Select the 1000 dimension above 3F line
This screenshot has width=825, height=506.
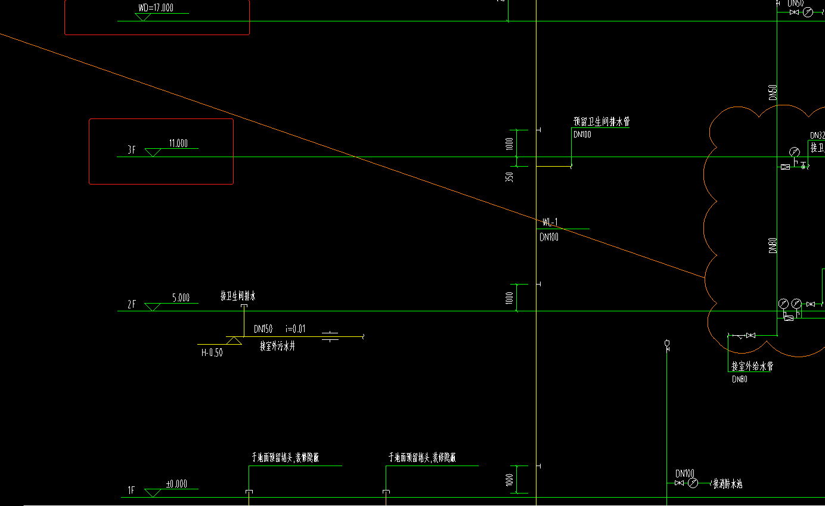click(510, 143)
